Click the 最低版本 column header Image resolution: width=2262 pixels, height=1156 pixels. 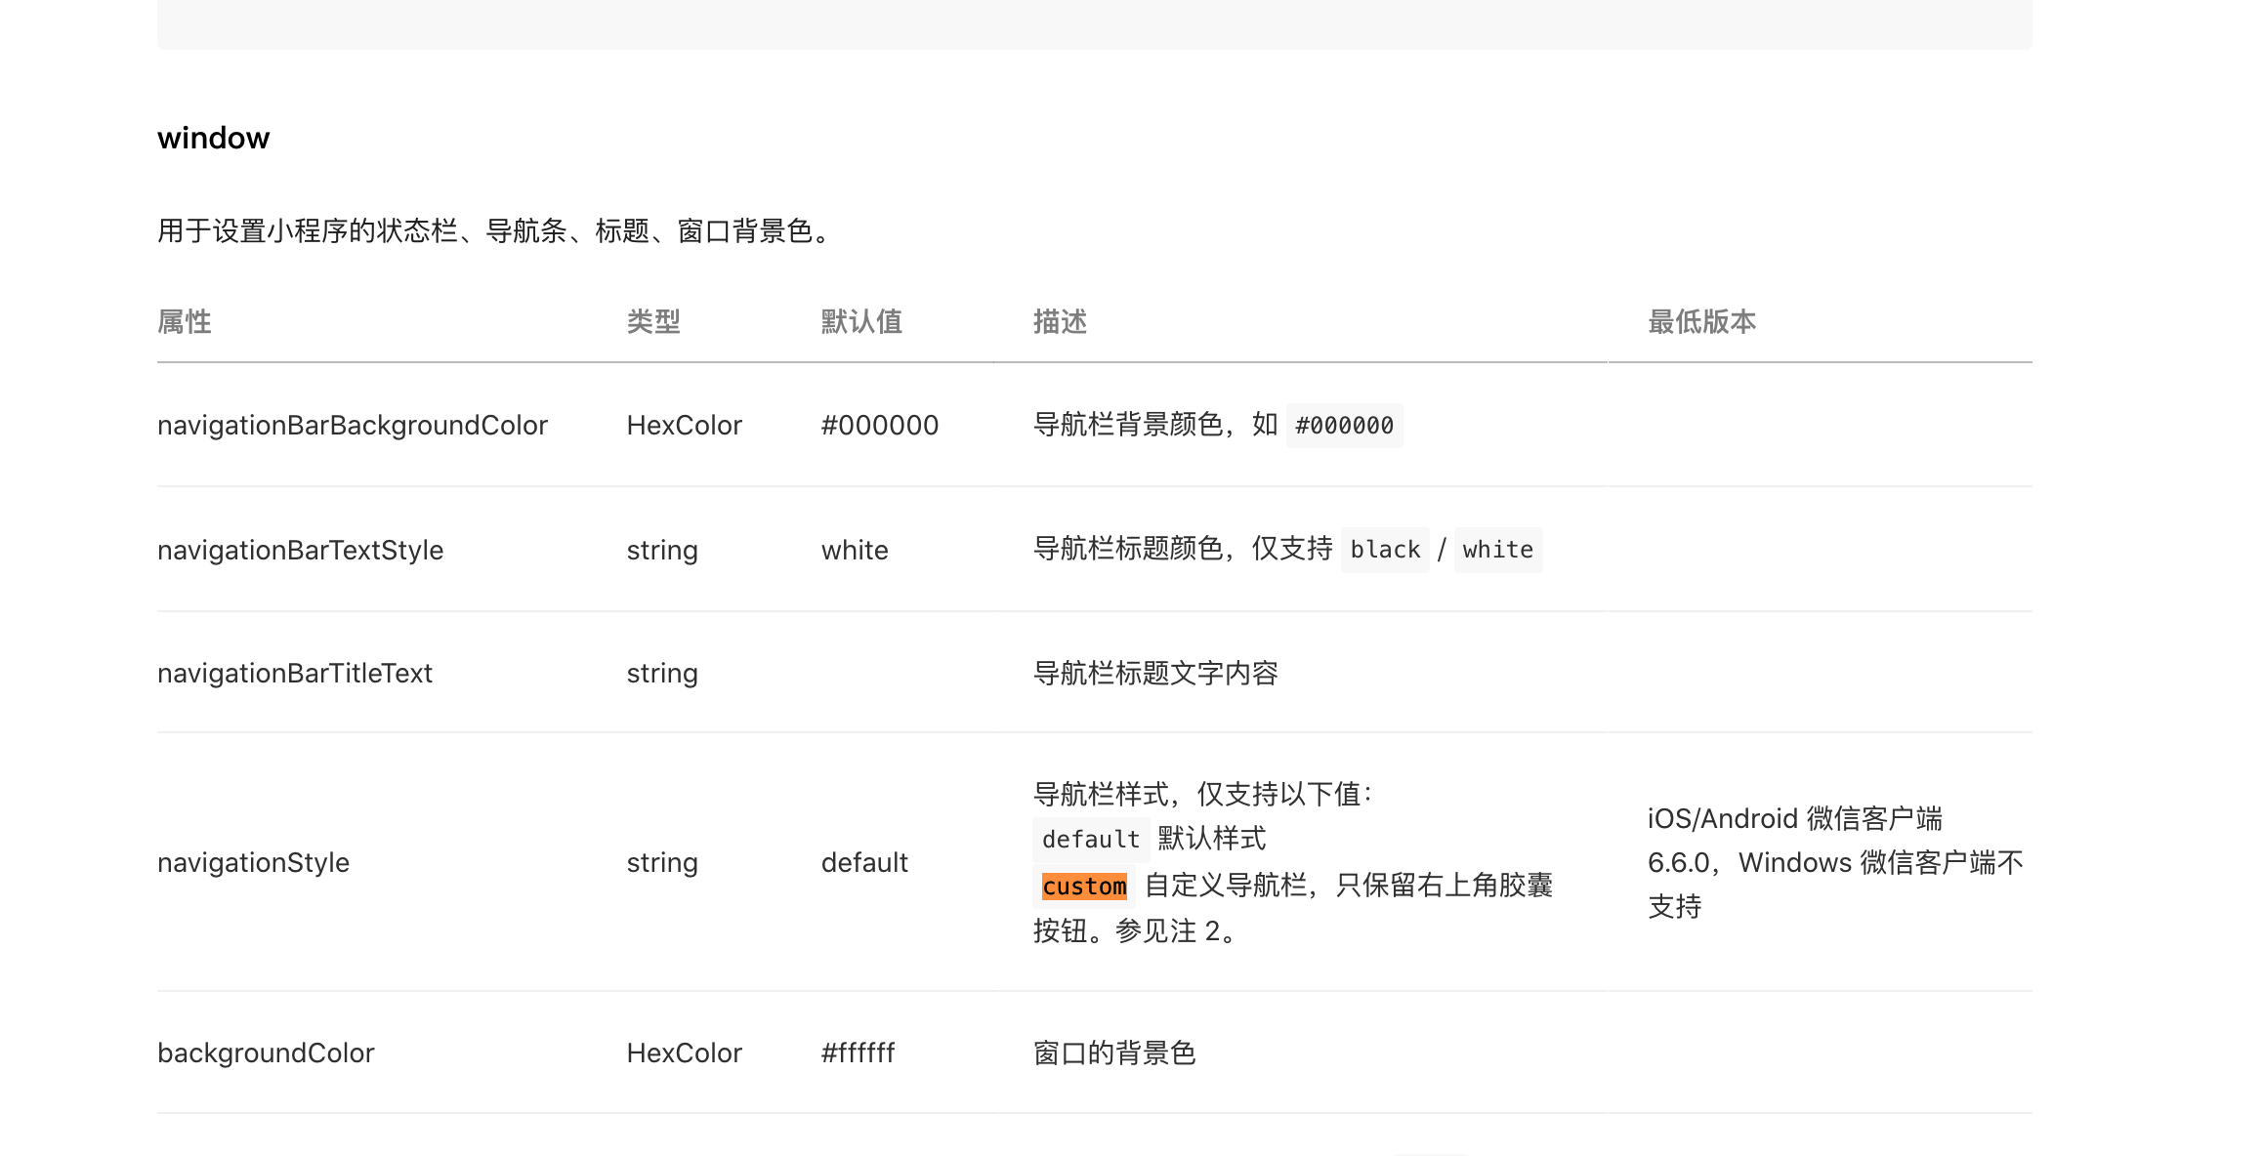coord(1701,322)
